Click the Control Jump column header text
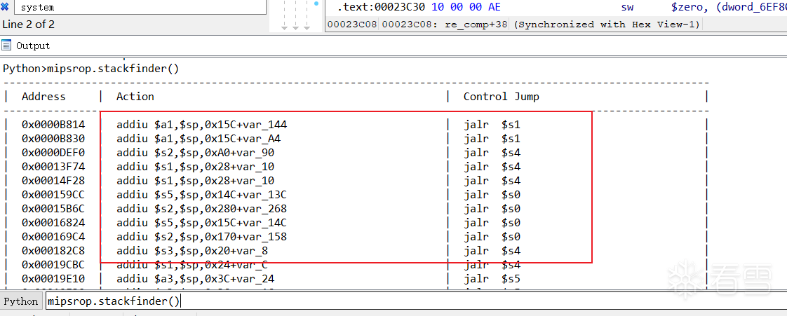Image resolution: width=787 pixels, height=316 pixels. (502, 96)
